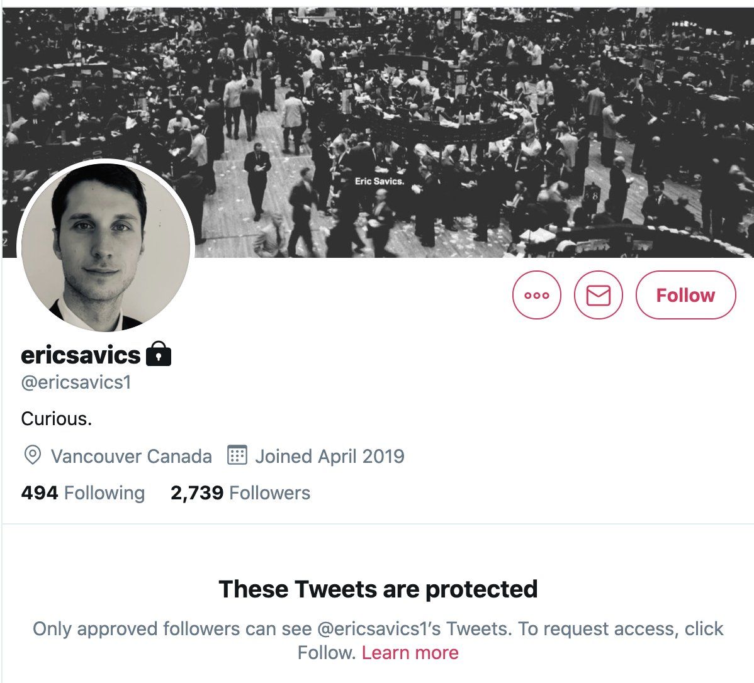Click the heading These Tweets are protected
The width and height of the screenshot is (754, 683).
click(x=377, y=589)
